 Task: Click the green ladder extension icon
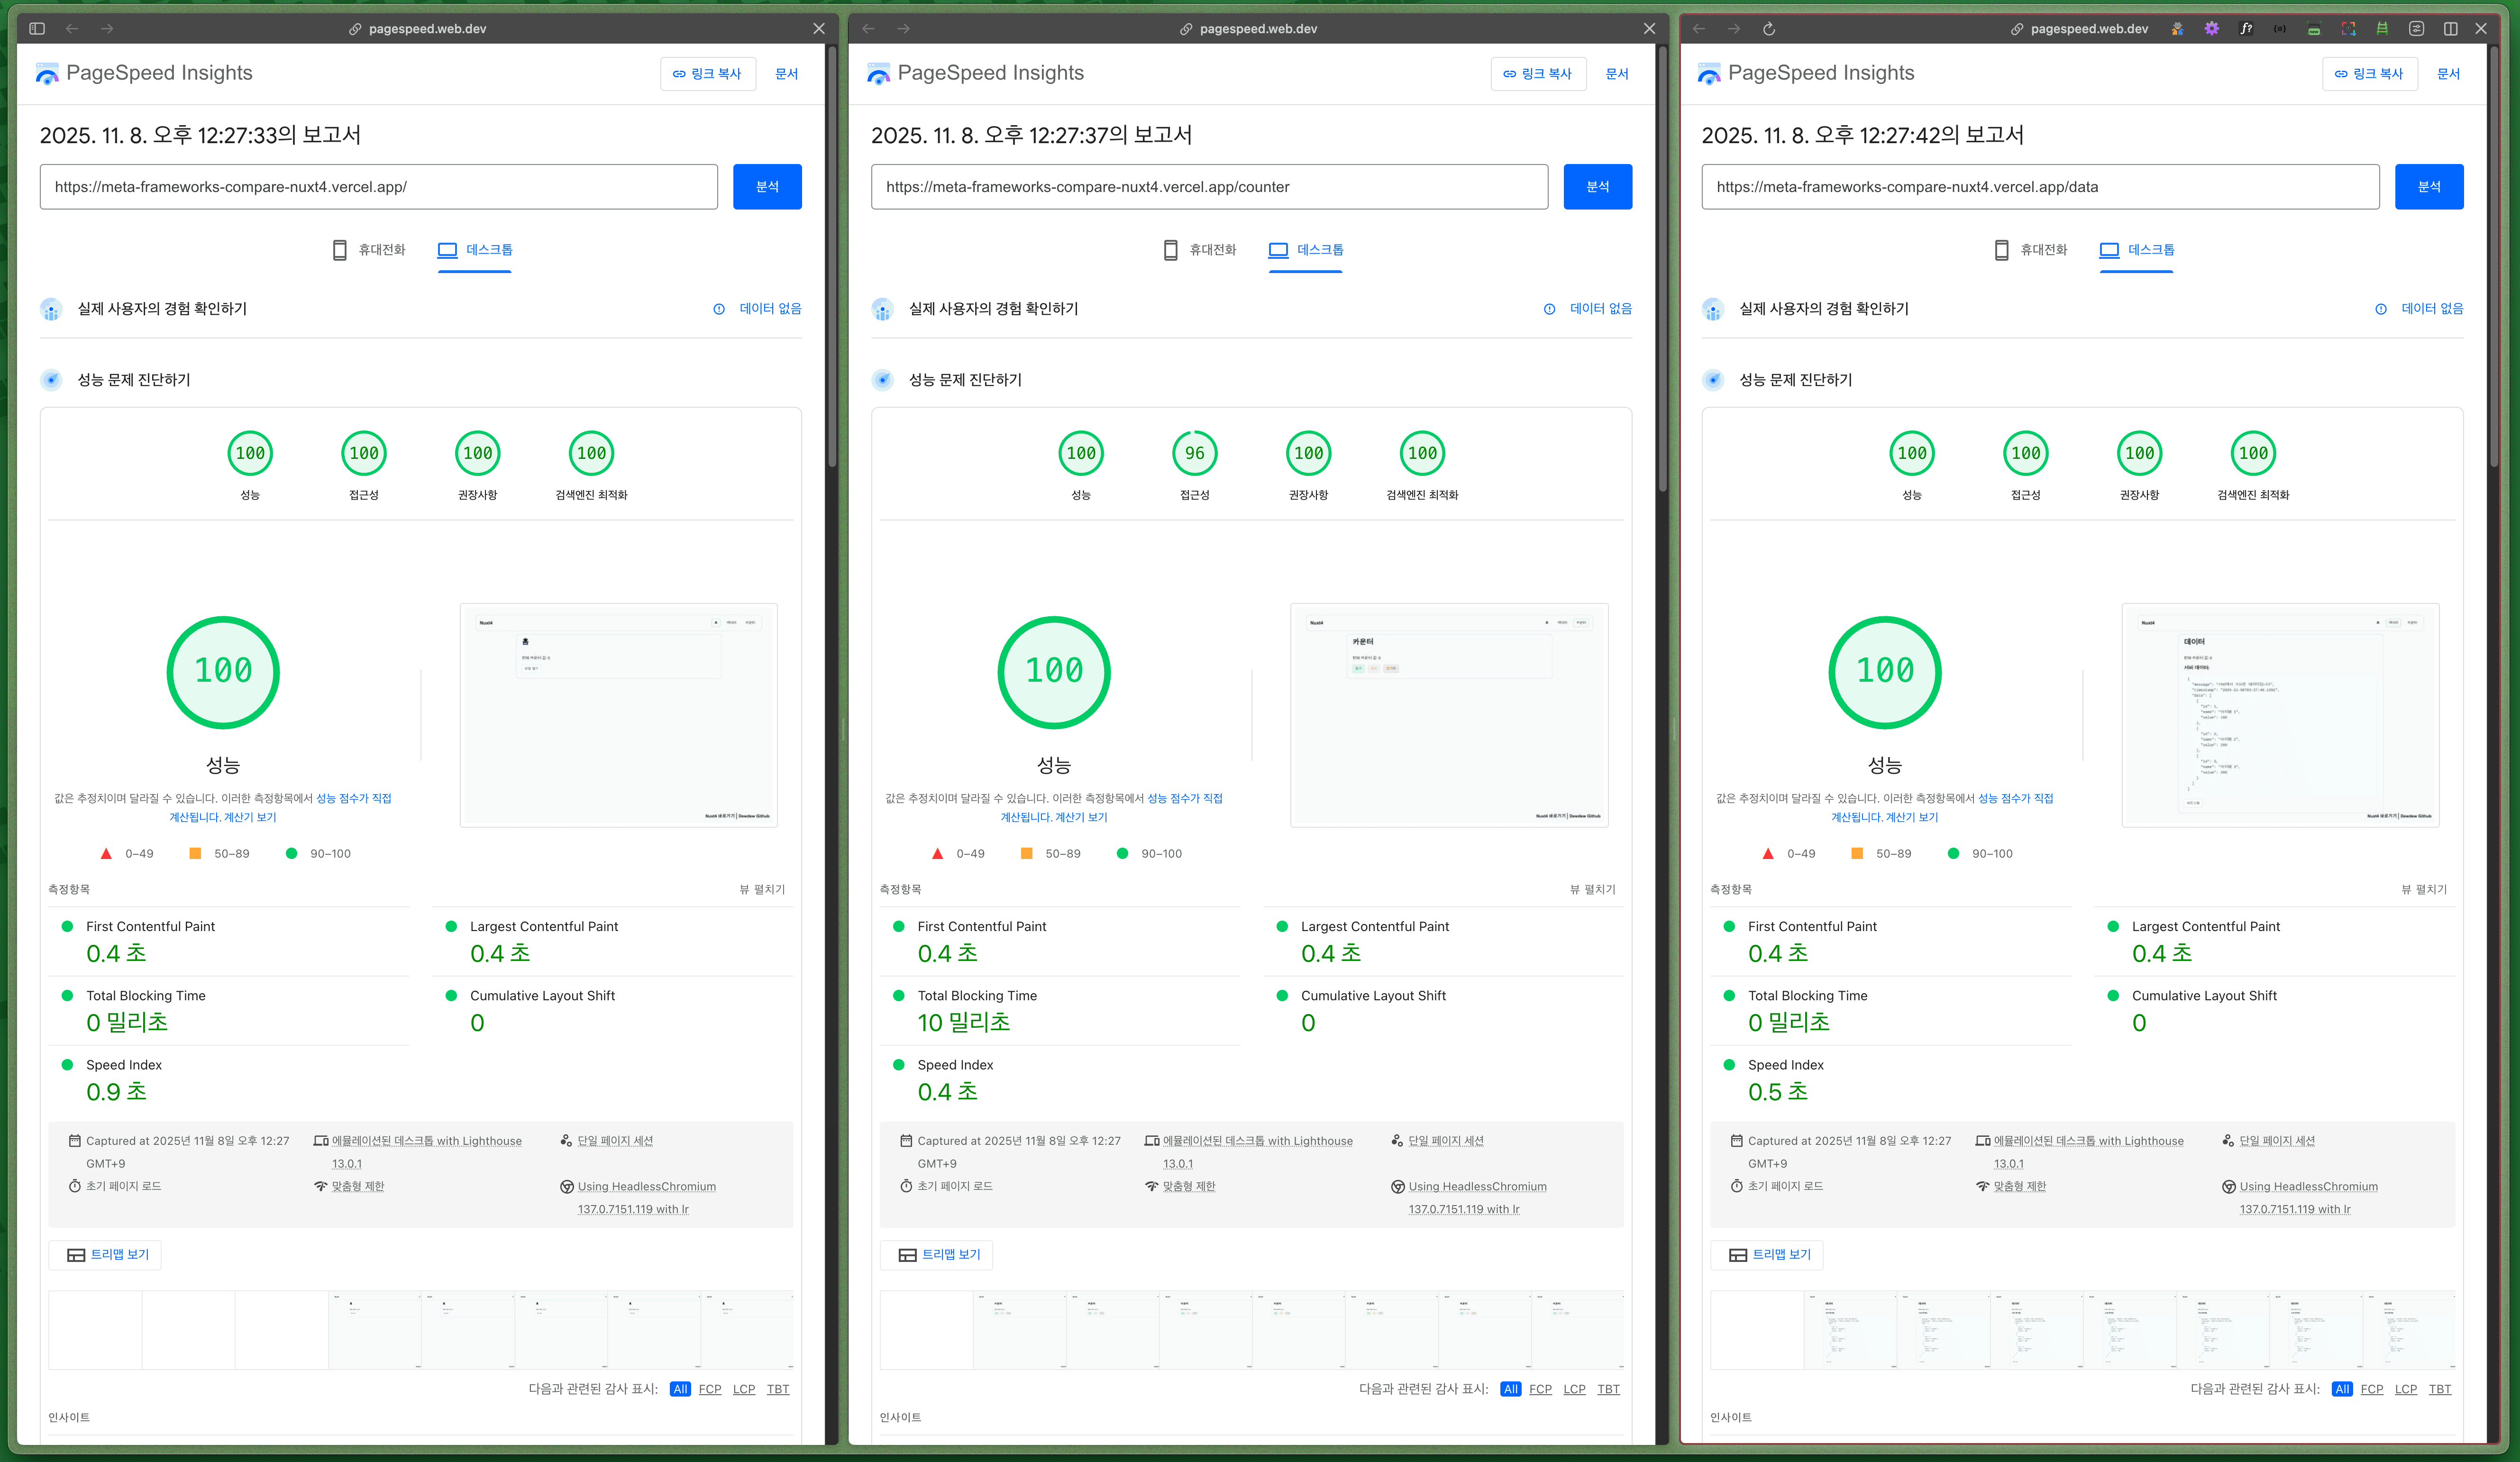2382,29
